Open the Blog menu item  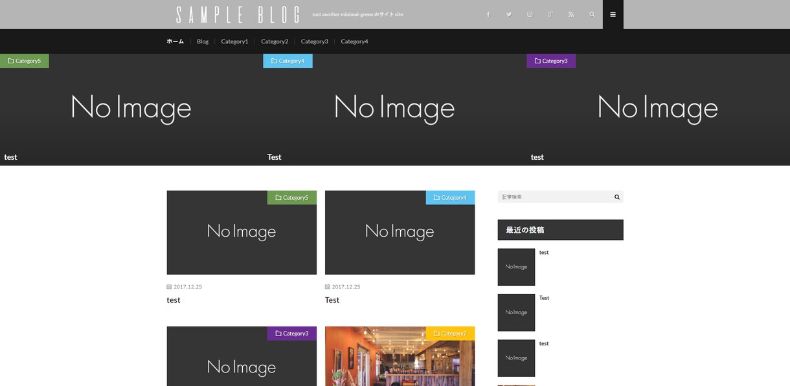click(x=203, y=41)
